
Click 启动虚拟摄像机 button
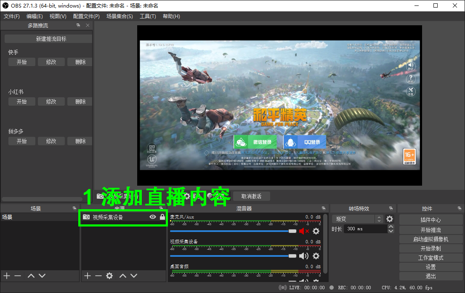pyautogui.click(x=430, y=239)
